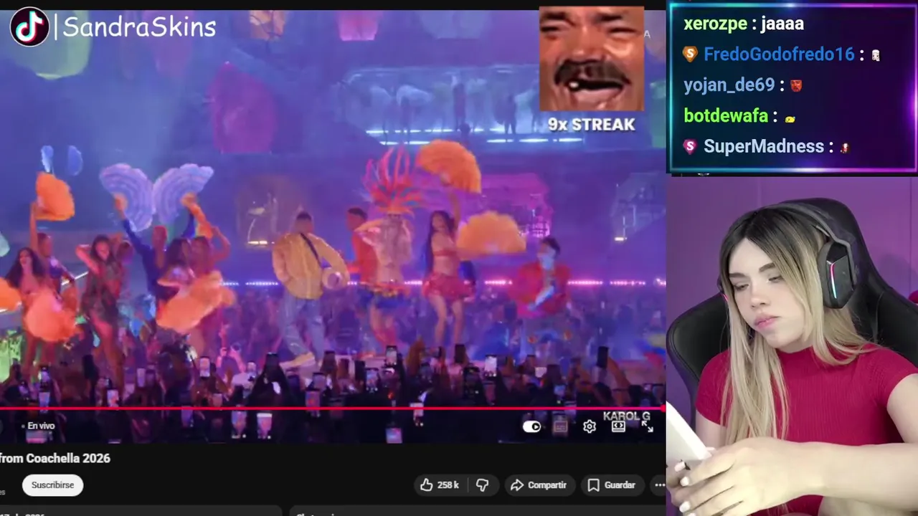Click the badge next to SuperMadness
The width and height of the screenshot is (918, 516).
tap(690, 147)
